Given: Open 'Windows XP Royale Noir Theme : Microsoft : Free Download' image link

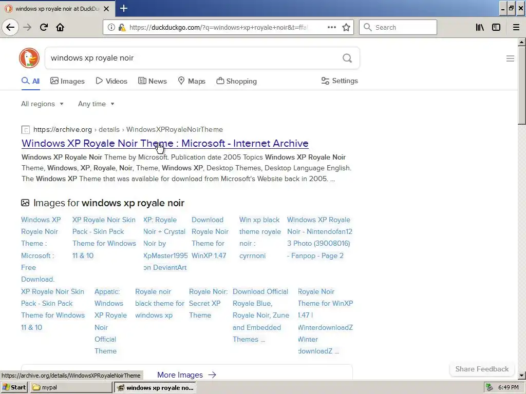Looking at the screenshot, I should tap(41, 249).
